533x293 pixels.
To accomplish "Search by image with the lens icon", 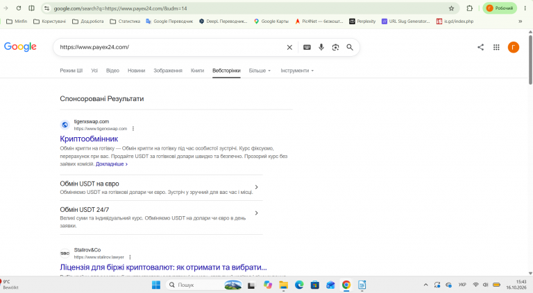I will coord(335,47).
